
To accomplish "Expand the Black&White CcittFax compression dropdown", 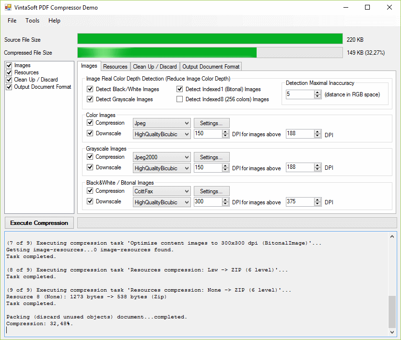I will [x=186, y=191].
